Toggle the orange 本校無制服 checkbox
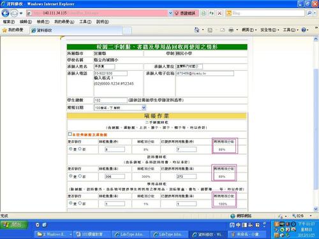Viewport: 319px width, 239px height. (70, 134)
